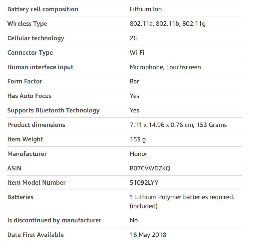Select the Item Model Number 51092LYY
This screenshot has width=266, height=247.
144,183
